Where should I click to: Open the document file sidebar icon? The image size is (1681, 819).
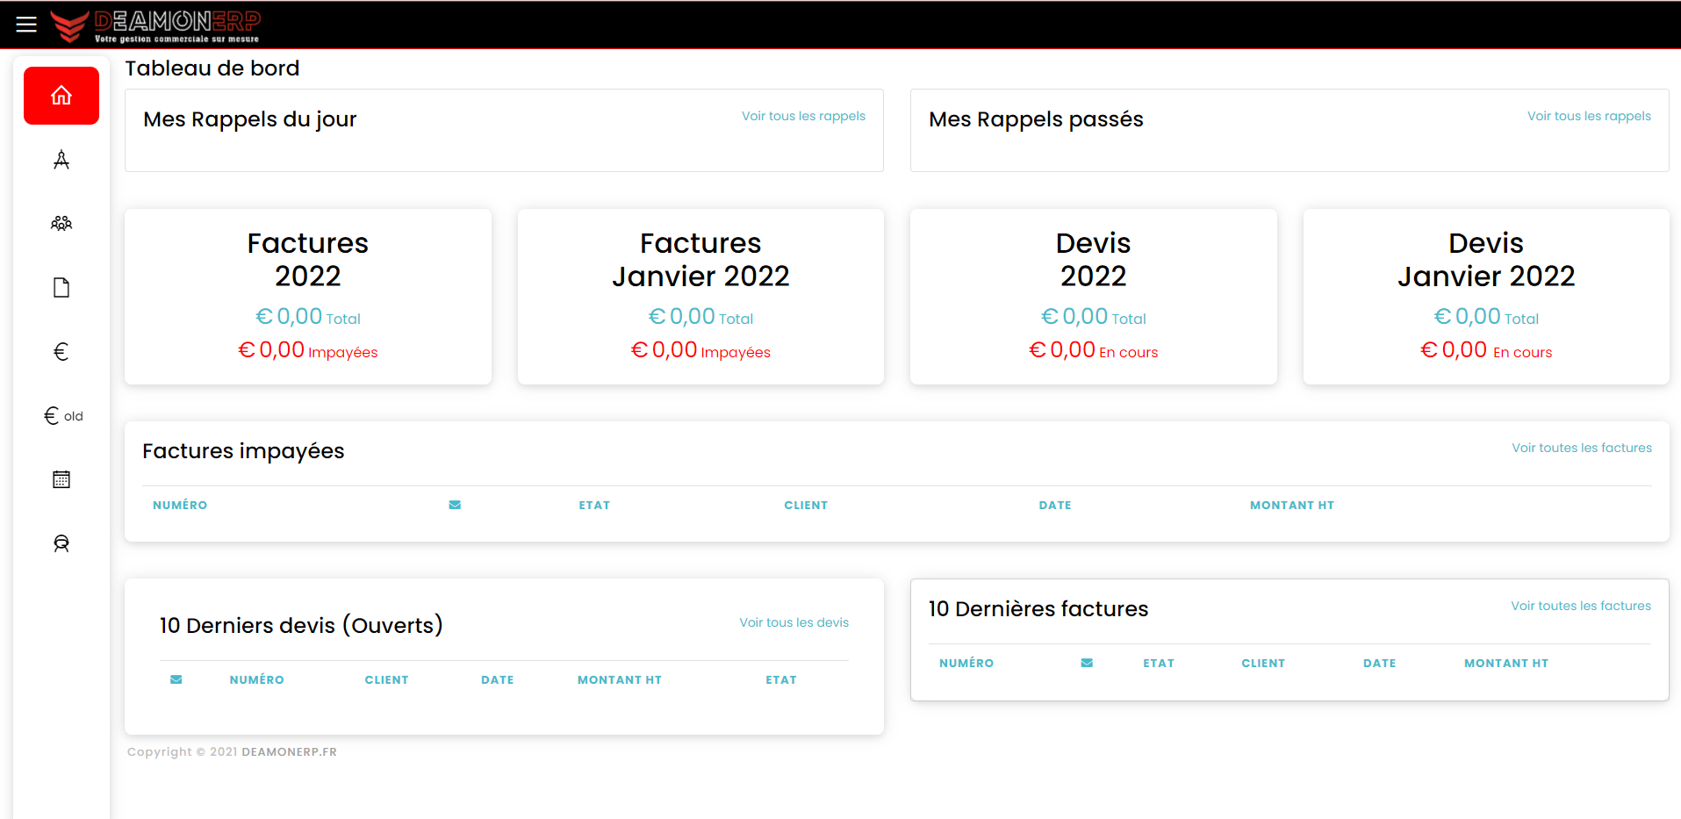point(61,288)
